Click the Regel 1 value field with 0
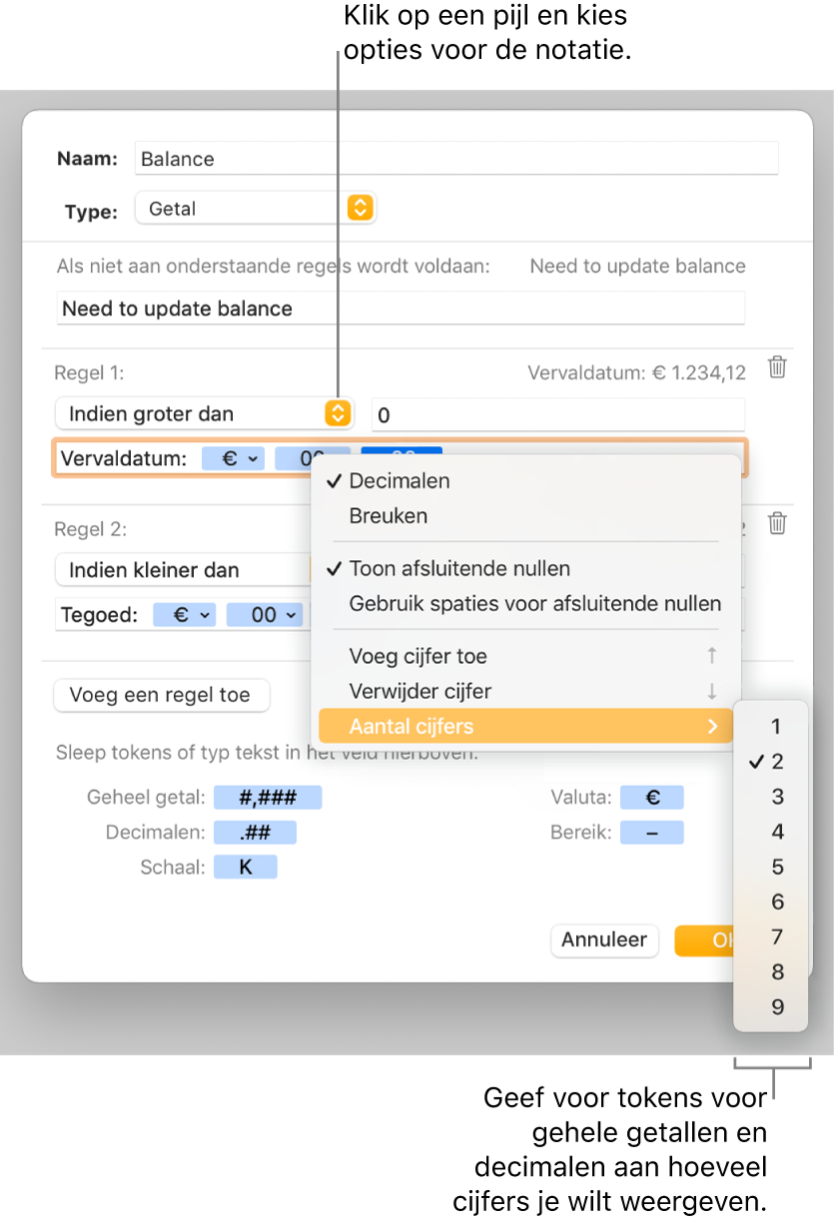Viewport: 834px width, 1227px height. coord(558,413)
